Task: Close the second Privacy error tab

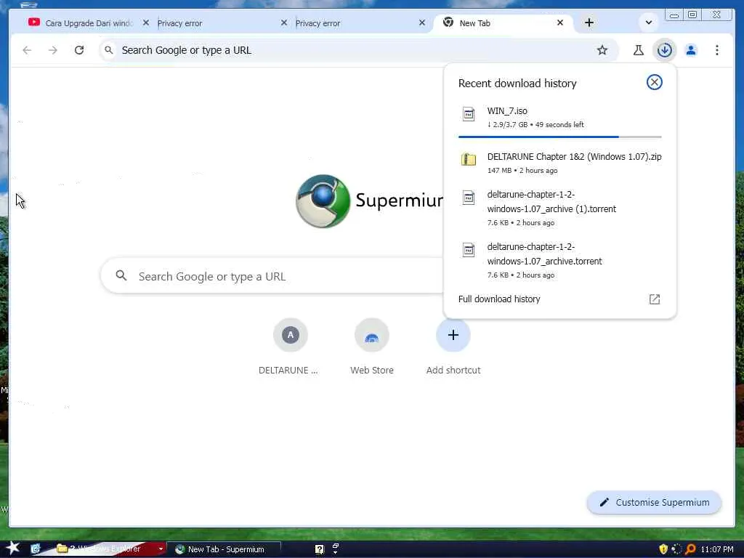Action: pyautogui.click(x=422, y=23)
